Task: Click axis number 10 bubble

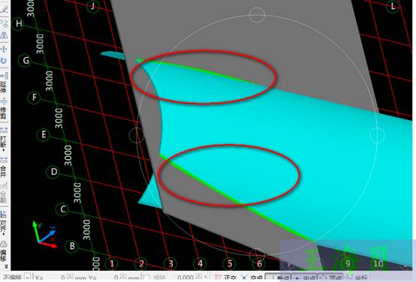Action: [x=378, y=263]
